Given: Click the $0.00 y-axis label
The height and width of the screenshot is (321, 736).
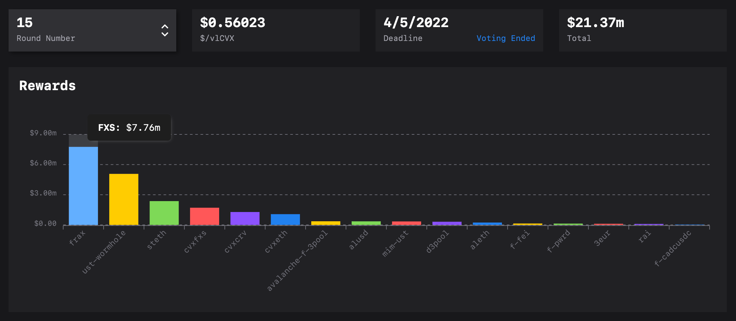Looking at the screenshot, I should tap(46, 224).
